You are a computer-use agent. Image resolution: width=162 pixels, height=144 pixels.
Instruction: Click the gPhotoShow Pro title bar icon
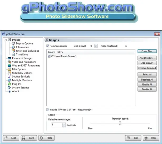4,34
